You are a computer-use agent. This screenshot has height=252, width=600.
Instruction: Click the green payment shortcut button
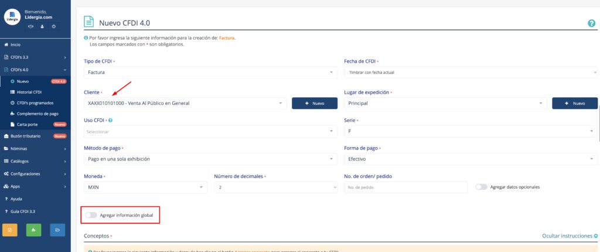pos(33,230)
